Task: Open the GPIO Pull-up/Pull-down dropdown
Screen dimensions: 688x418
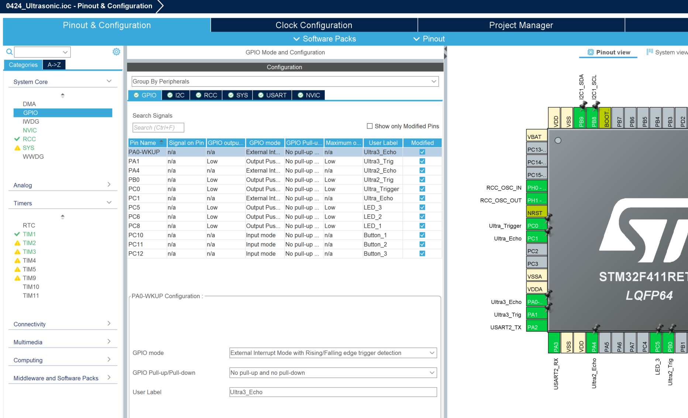Action: 333,373
